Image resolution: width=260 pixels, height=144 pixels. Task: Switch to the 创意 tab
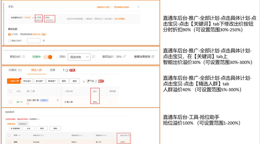click(52, 70)
